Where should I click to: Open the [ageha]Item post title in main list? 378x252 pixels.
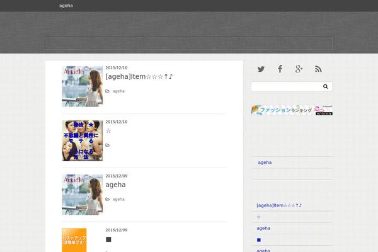[x=139, y=77]
